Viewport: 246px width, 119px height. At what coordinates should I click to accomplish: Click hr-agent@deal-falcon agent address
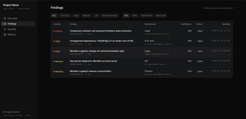[155, 64]
